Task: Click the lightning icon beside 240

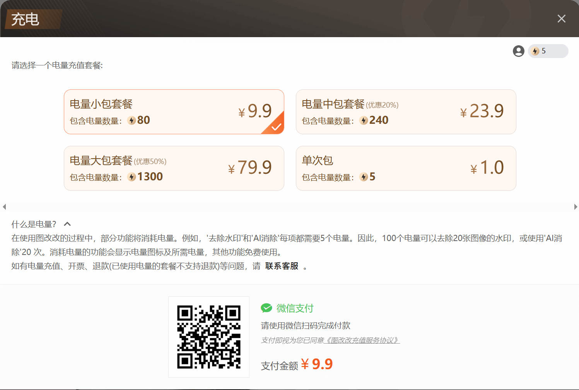Action: point(364,120)
